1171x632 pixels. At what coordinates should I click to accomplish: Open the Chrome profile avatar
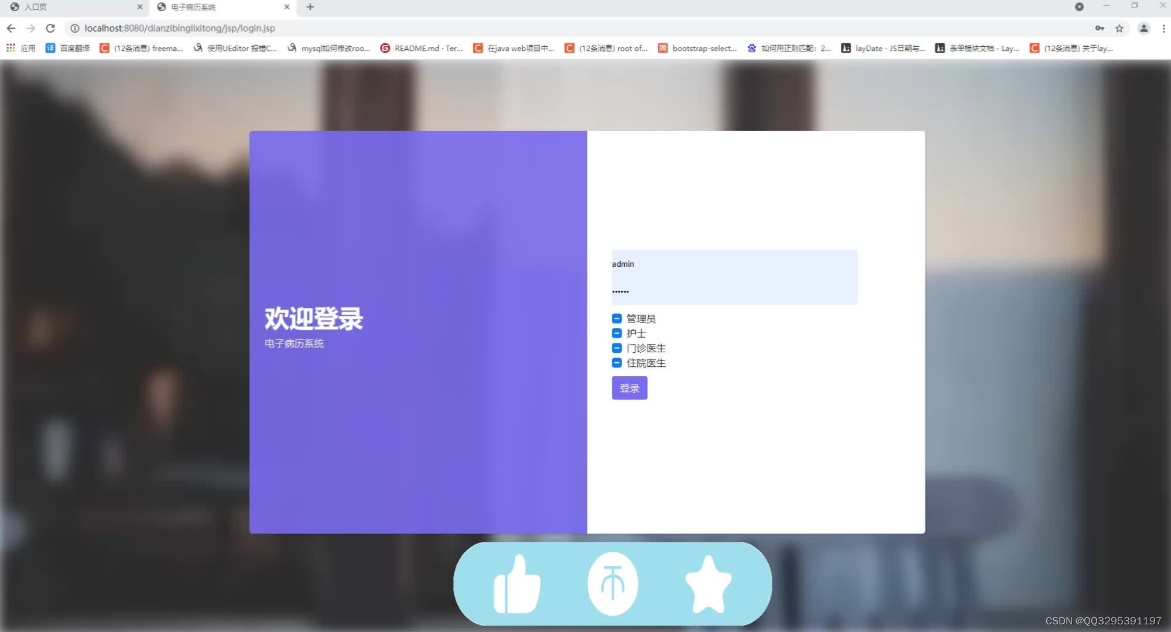click(1143, 28)
